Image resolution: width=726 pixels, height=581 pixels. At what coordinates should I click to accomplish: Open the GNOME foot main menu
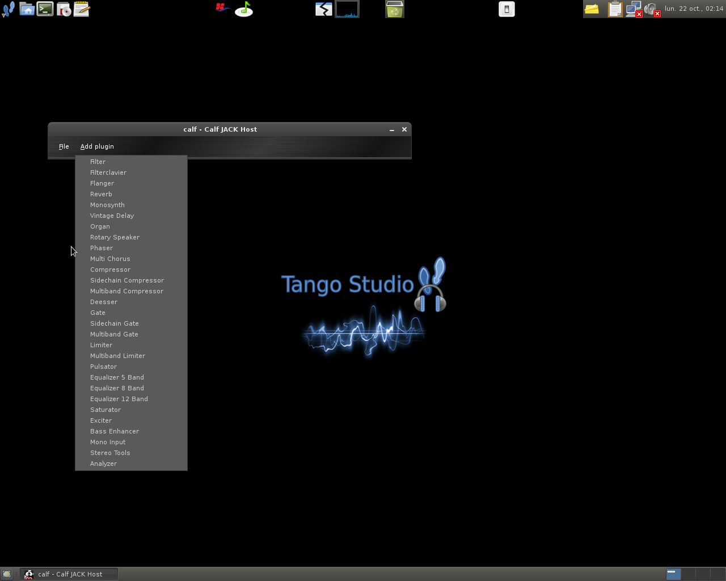9,9
